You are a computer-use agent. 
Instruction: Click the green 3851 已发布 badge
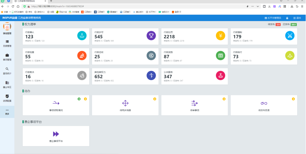pyautogui.click(x=294, y=25)
